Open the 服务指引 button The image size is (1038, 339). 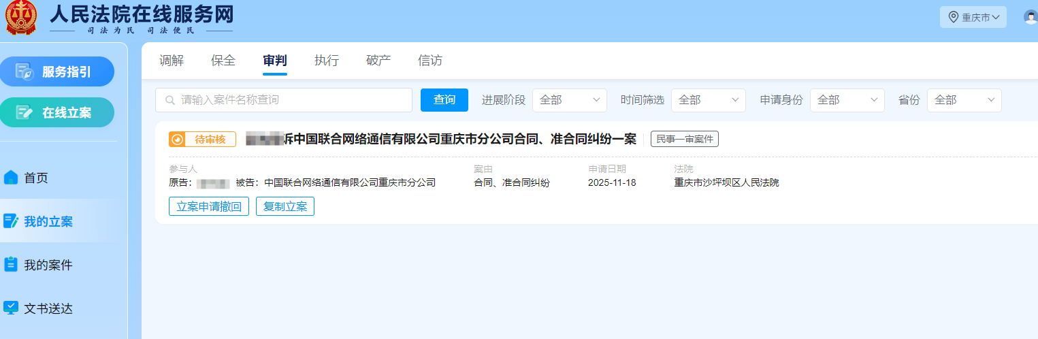pos(56,71)
